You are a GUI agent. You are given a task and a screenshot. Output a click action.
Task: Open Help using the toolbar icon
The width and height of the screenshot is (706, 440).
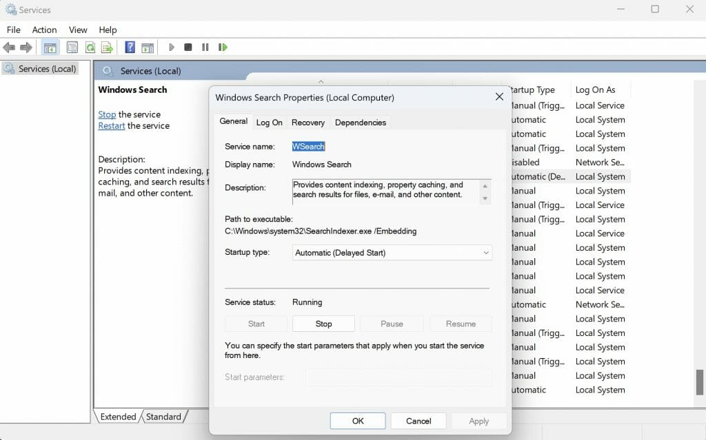[x=130, y=47]
